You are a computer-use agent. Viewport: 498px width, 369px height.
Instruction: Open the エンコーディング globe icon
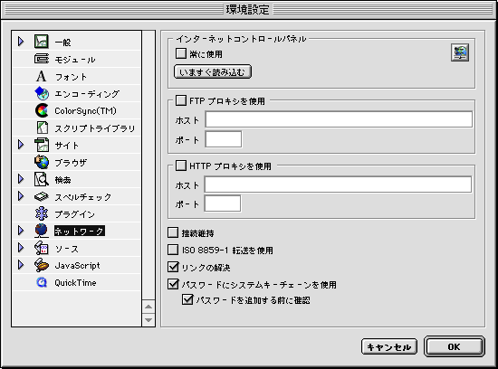click(x=42, y=93)
